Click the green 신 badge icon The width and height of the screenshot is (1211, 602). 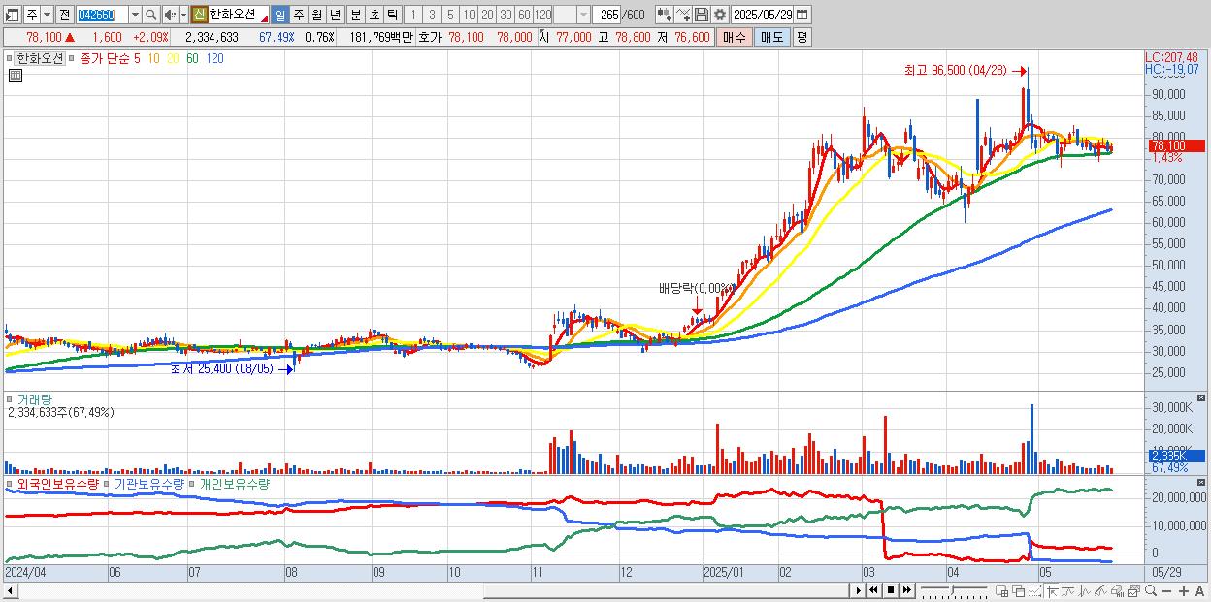pyautogui.click(x=199, y=15)
